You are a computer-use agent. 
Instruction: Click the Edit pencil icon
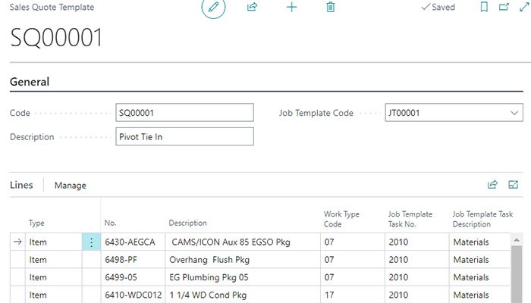(x=213, y=7)
